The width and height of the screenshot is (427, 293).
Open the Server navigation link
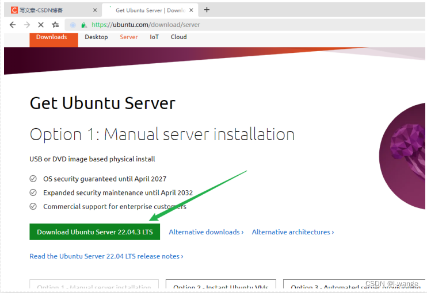point(129,37)
